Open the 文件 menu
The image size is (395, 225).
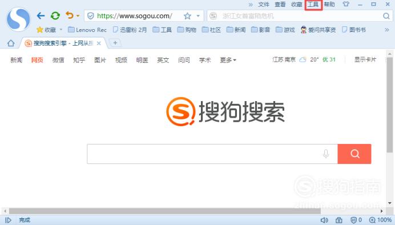click(x=264, y=5)
